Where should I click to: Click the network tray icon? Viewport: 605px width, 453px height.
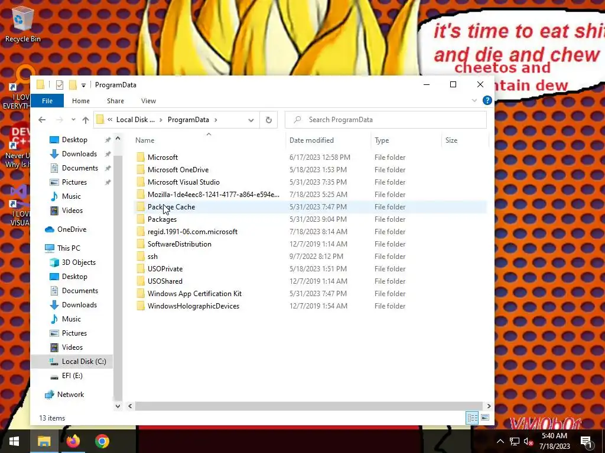click(515, 441)
